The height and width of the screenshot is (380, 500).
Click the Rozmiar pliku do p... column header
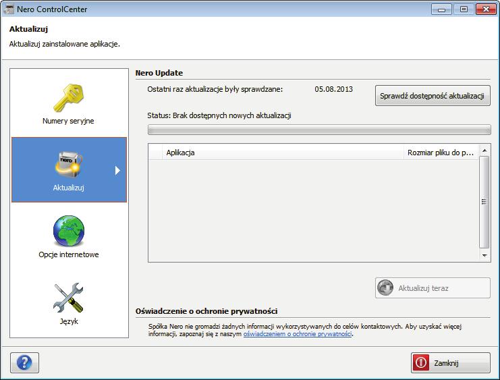(x=441, y=153)
